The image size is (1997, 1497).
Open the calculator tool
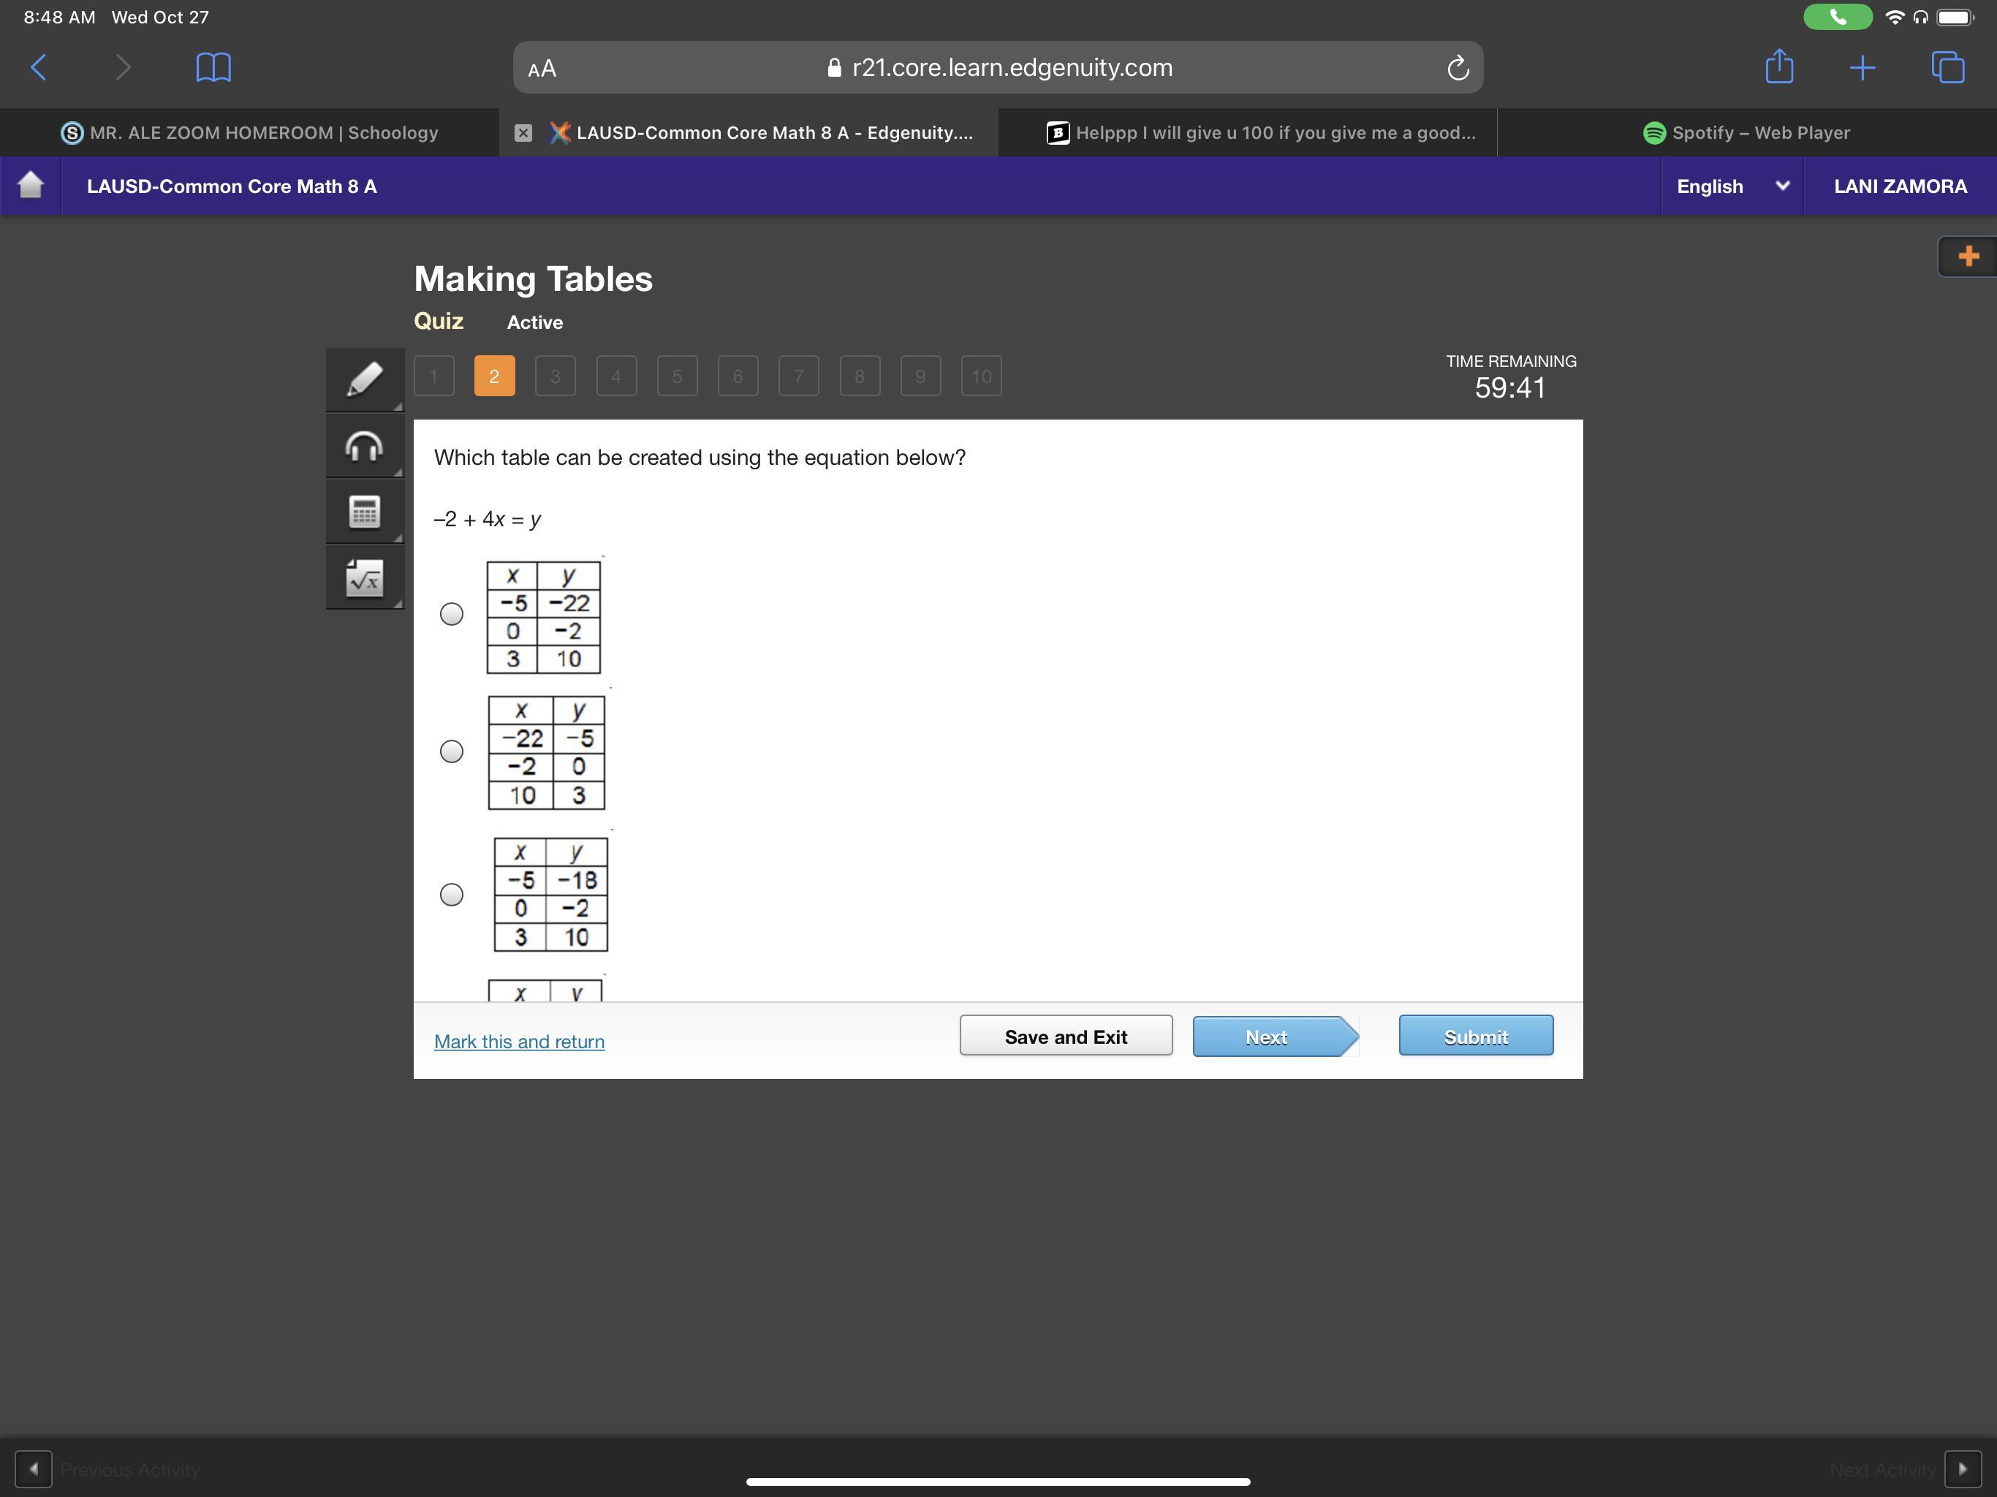pyautogui.click(x=364, y=512)
